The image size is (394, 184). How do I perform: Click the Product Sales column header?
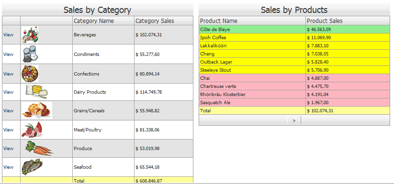click(x=325, y=21)
